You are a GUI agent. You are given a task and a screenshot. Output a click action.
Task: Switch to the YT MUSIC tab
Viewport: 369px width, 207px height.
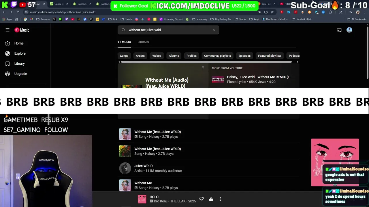[124, 42]
